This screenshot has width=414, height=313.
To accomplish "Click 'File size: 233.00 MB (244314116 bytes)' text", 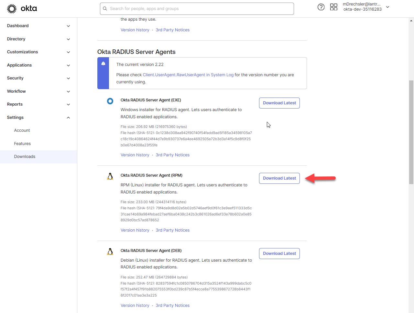I will 153,202.
